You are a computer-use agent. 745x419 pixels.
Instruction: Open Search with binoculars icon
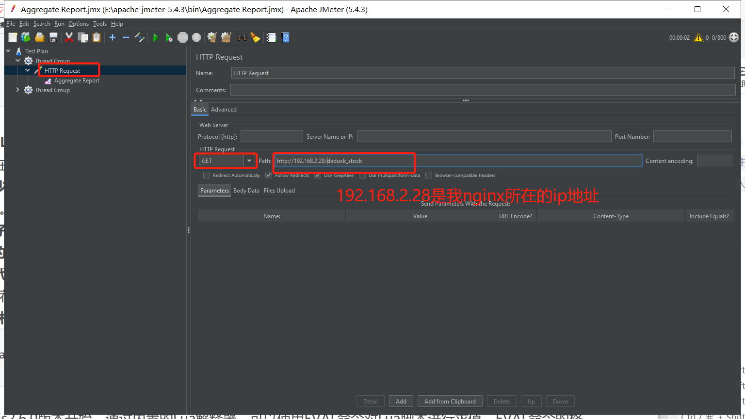pyautogui.click(x=242, y=37)
